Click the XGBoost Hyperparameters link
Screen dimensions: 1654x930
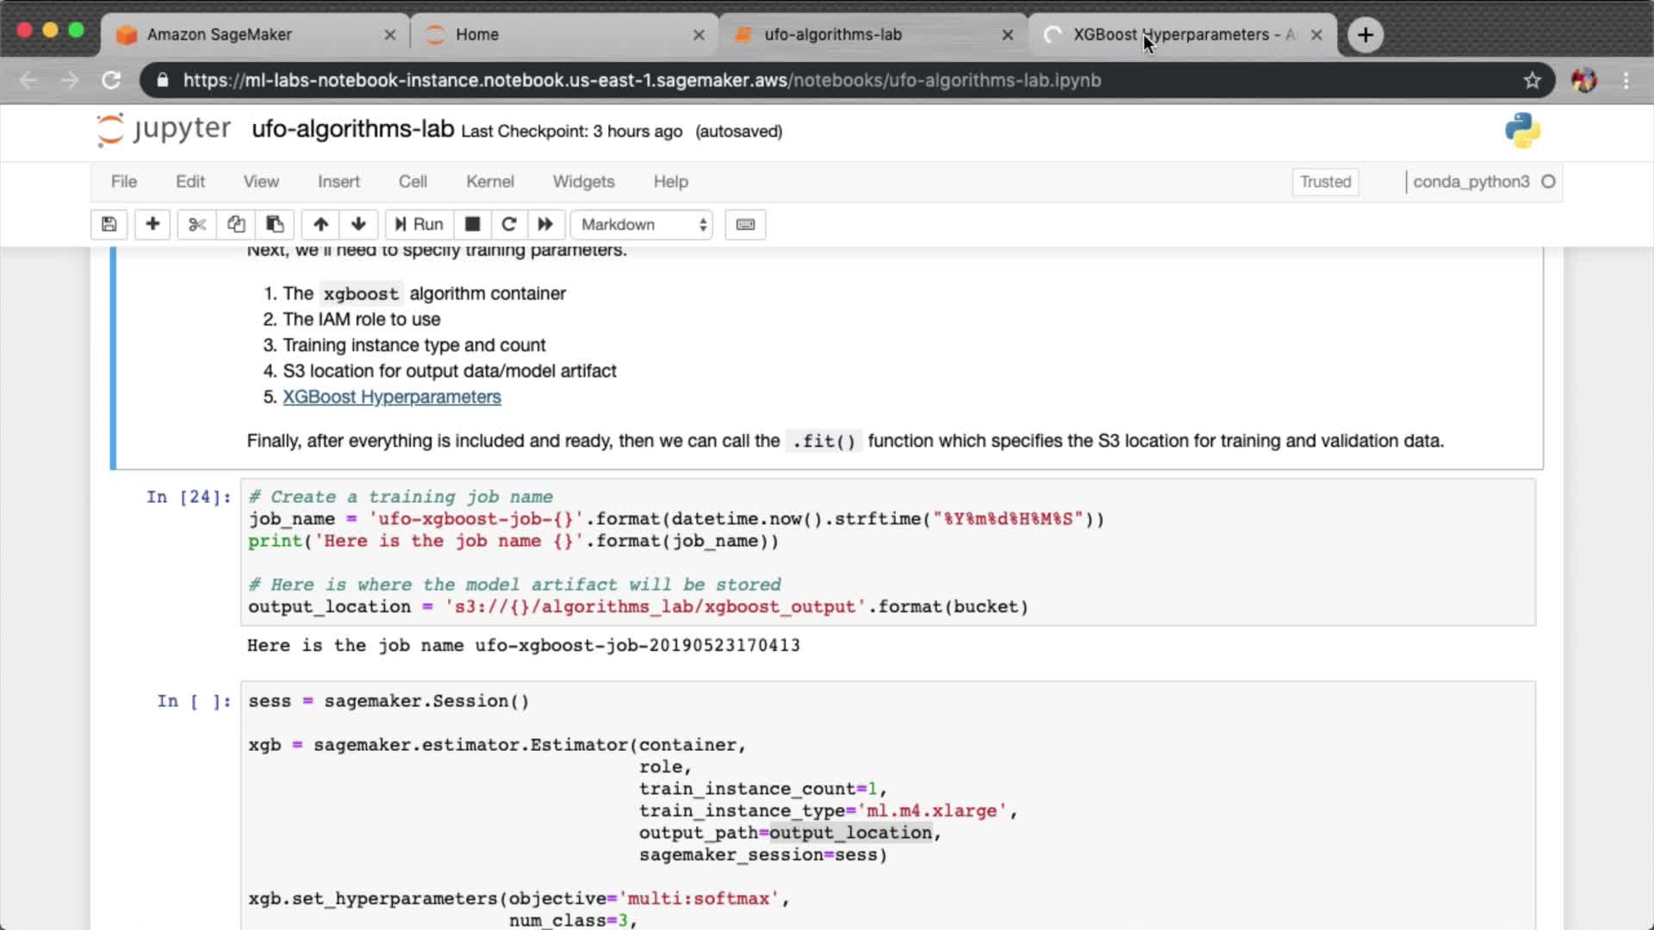(x=392, y=397)
